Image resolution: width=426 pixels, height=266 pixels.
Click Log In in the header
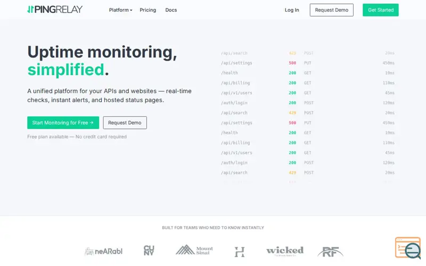click(292, 10)
